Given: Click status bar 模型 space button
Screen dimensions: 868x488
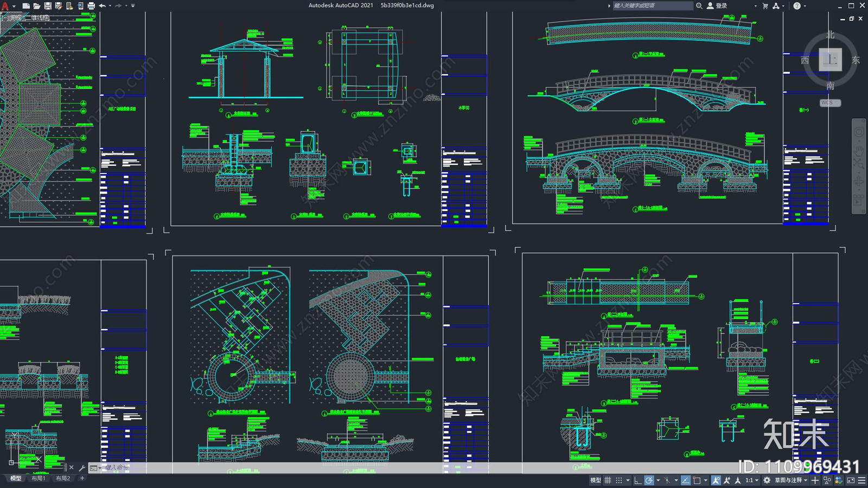Looking at the screenshot, I should pyautogui.click(x=596, y=480).
